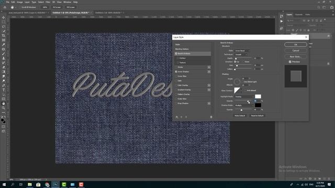
Task: Select the Gradient tool
Action: [x=4, y=72]
